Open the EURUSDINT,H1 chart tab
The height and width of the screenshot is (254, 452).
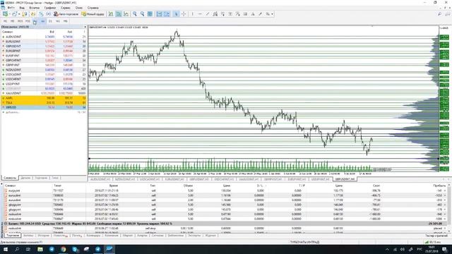point(174,179)
